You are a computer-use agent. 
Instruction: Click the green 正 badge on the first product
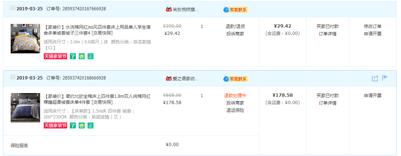point(90,56)
